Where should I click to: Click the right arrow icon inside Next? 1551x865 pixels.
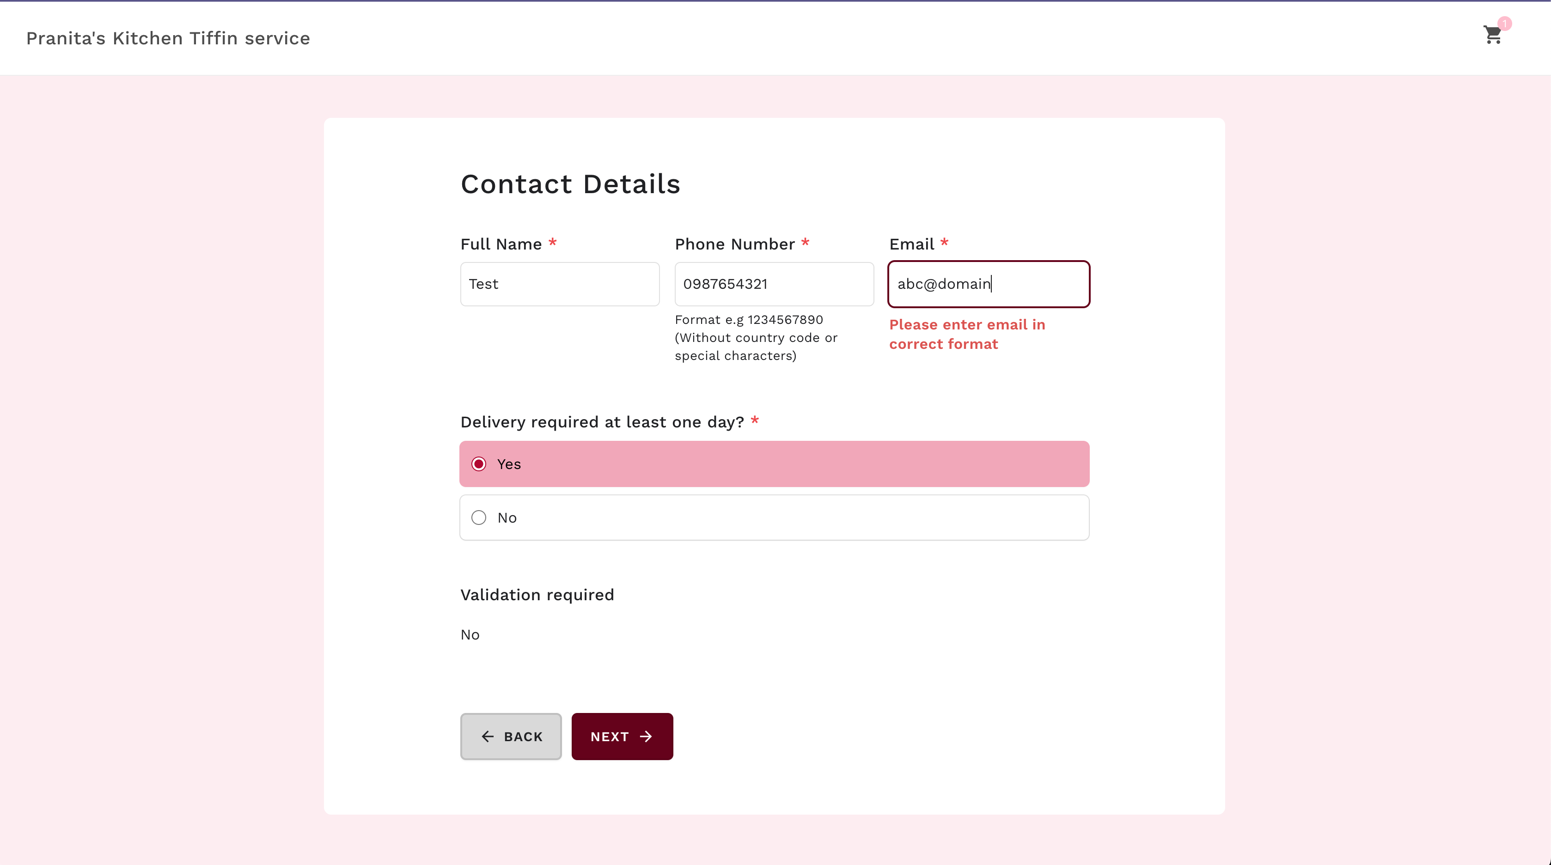(x=646, y=736)
